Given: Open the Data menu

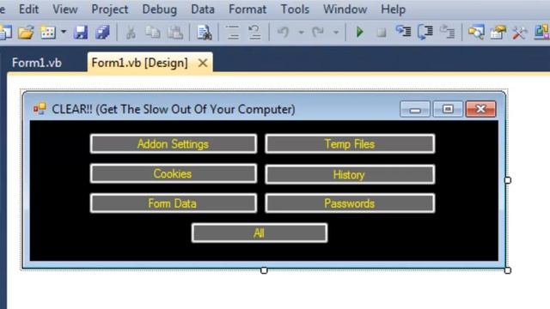Looking at the screenshot, I should (x=203, y=9).
